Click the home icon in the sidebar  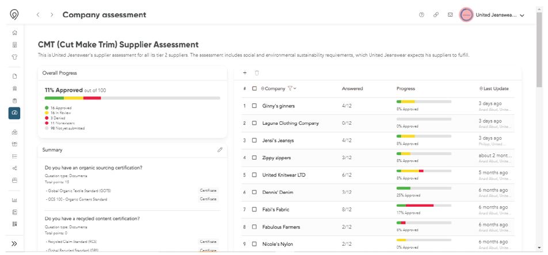[14, 33]
